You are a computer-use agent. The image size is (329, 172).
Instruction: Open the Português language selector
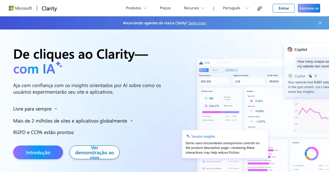(236, 8)
